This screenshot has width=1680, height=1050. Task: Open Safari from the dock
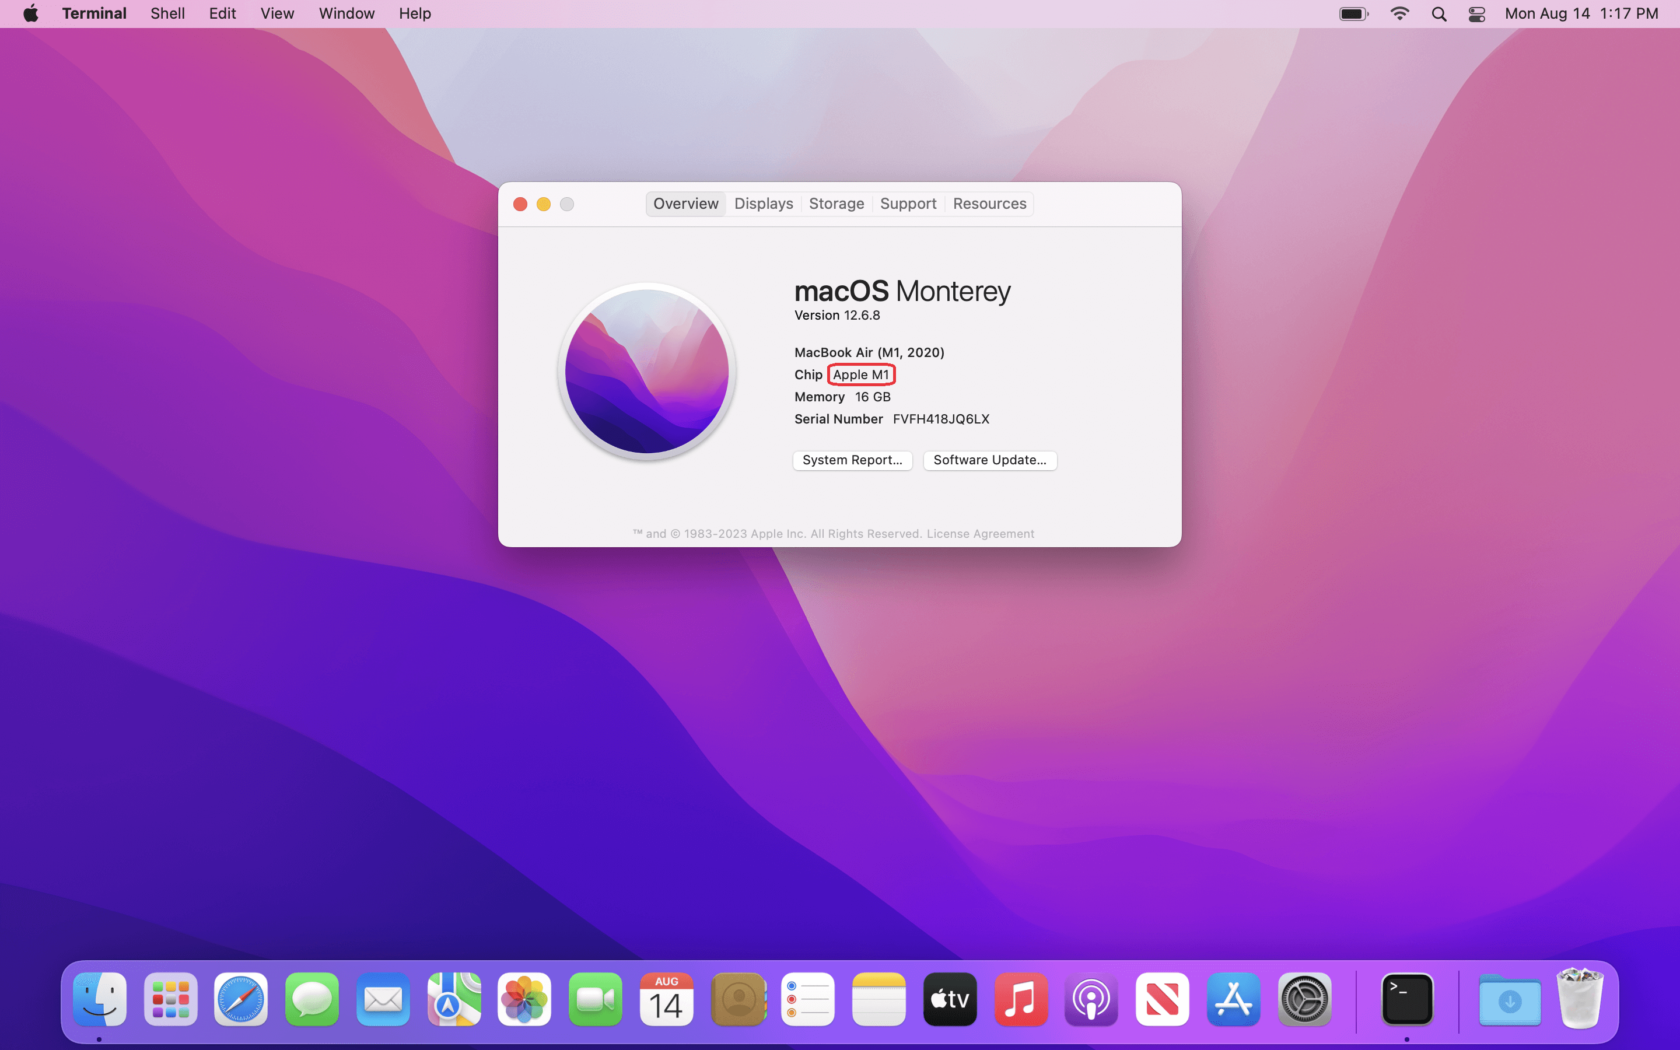tap(241, 1000)
